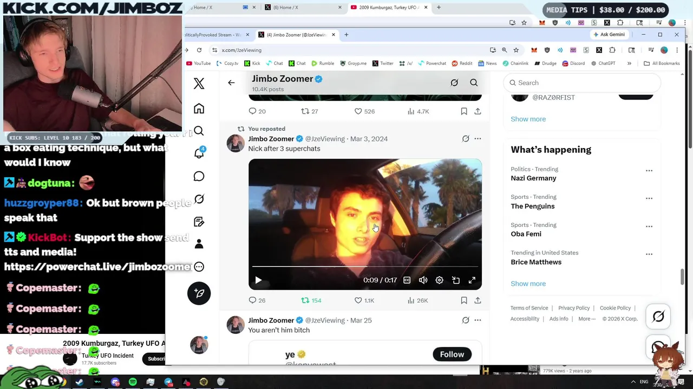Follow the ye account
693x389 pixels.
click(452, 354)
